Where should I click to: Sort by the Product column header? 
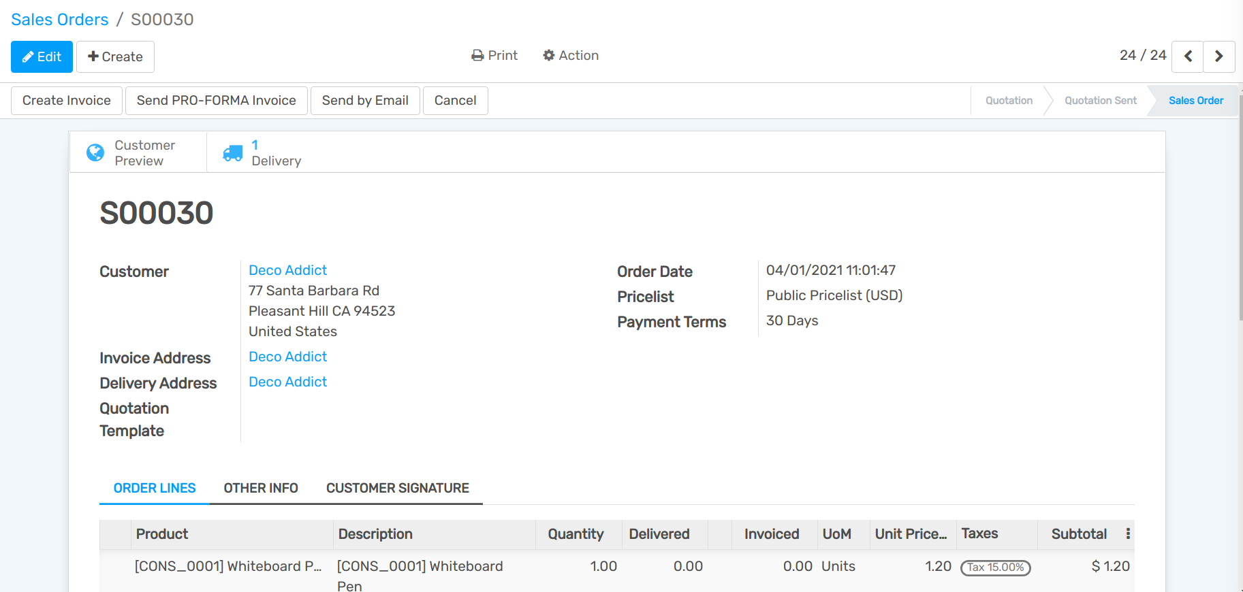pos(162,534)
